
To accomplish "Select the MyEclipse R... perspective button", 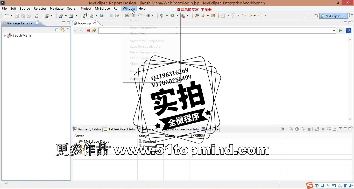I will pos(333,16).
